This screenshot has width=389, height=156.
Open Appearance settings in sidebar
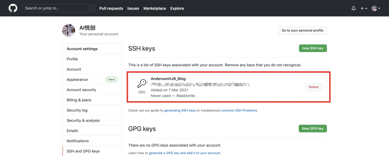coord(92,79)
